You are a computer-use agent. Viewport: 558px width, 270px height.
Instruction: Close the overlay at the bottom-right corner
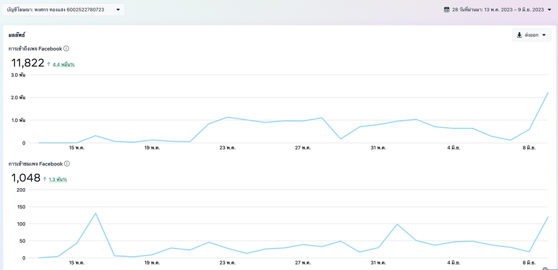point(545,269)
